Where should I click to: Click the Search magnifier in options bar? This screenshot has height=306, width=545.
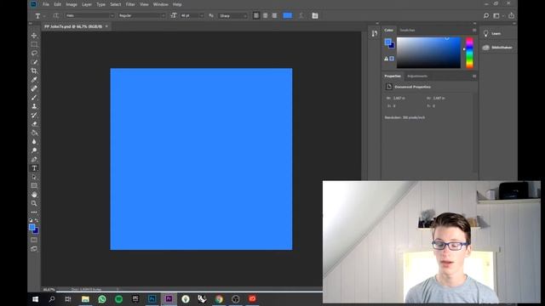tap(486, 15)
